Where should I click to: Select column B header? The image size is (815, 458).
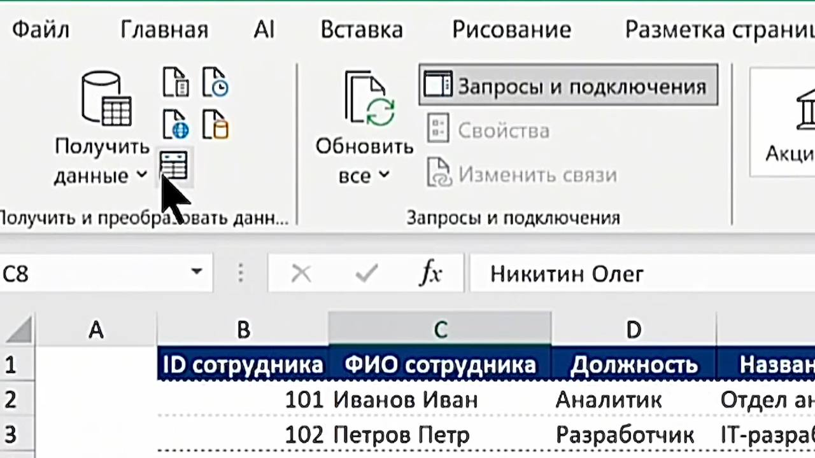point(243,329)
